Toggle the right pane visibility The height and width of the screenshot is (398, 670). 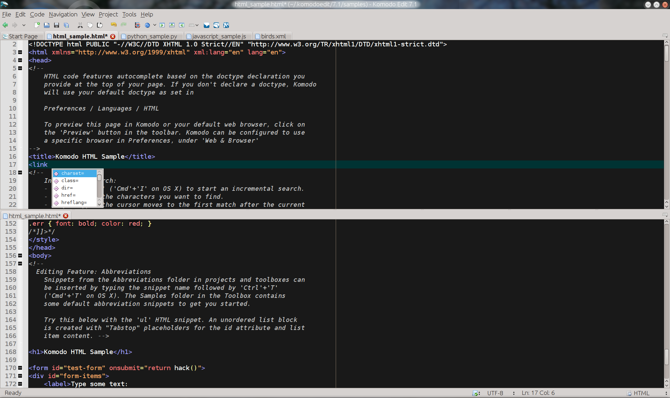(x=182, y=25)
